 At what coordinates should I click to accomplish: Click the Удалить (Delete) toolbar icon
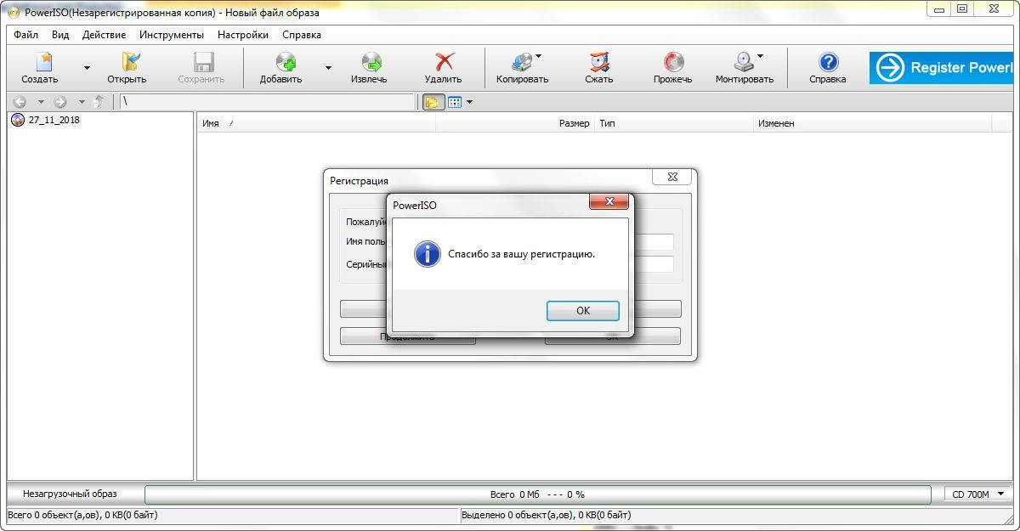coord(443,68)
